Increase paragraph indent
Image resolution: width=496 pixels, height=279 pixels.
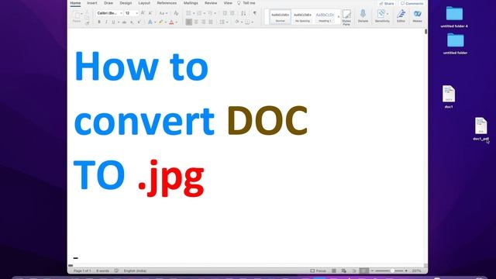(232, 13)
